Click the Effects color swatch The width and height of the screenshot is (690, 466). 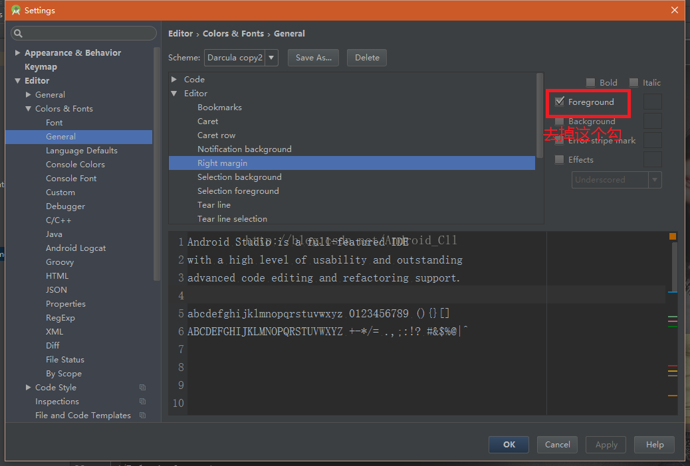[x=653, y=159]
